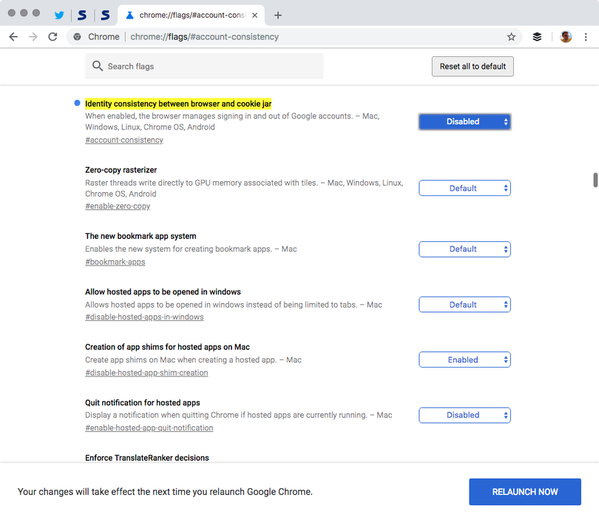This screenshot has height=520, width=599.
Task: Change Zero-copy rasterizer from Default
Action: click(x=464, y=188)
